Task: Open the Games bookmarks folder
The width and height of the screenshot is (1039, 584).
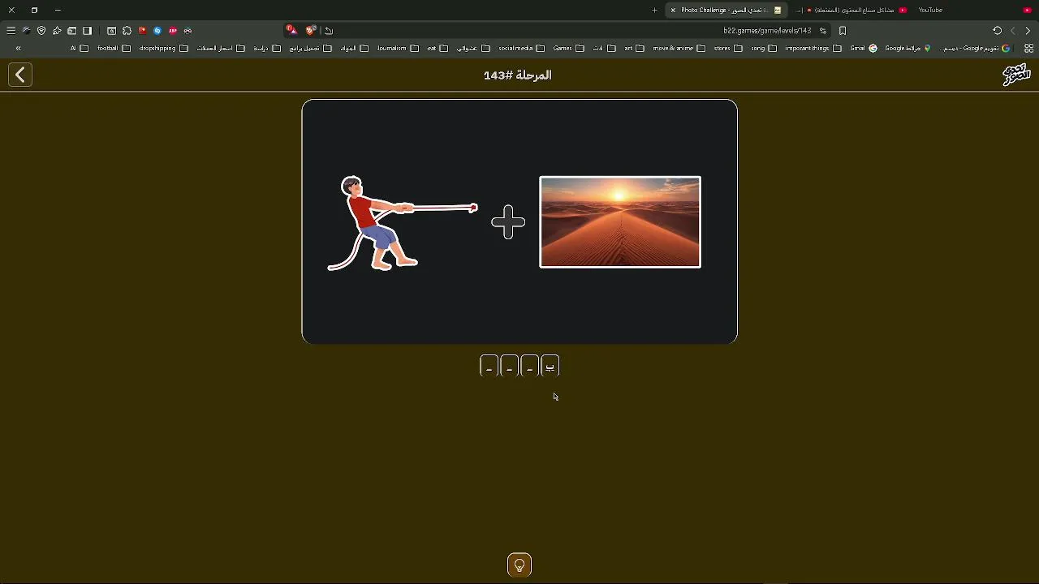Action: click(x=569, y=49)
